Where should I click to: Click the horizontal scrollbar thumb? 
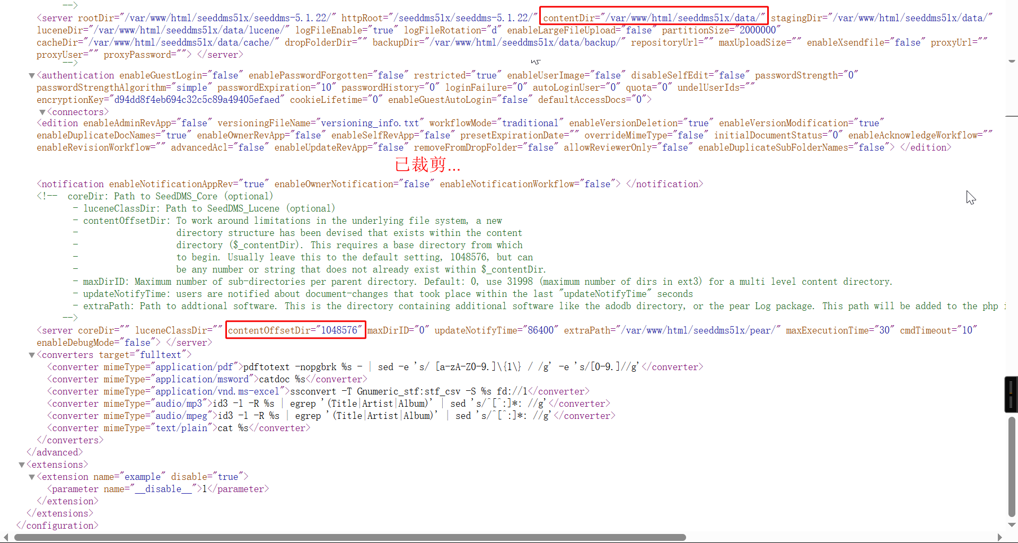pyautogui.click(x=350, y=537)
